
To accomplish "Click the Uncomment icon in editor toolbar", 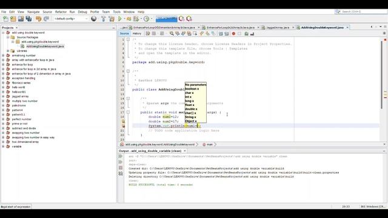I will pos(252,34).
